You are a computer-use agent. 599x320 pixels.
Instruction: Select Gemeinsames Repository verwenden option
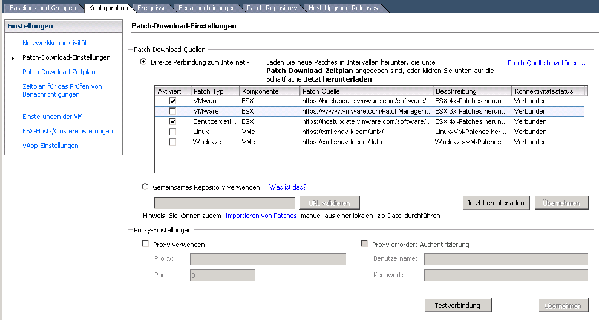pyautogui.click(x=145, y=187)
